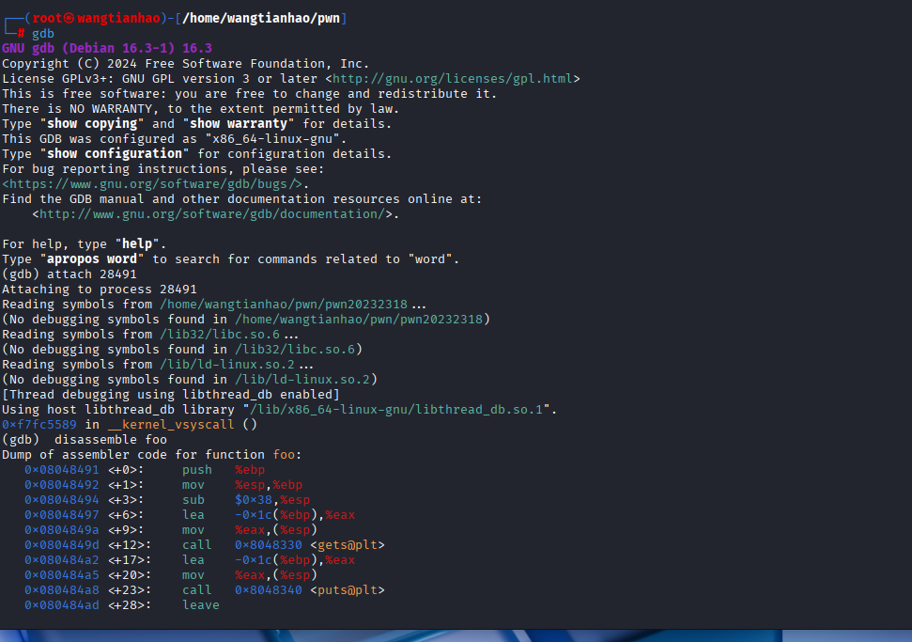912x642 pixels.
Task: Click the call address 0x8048330
Action: click(269, 545)
